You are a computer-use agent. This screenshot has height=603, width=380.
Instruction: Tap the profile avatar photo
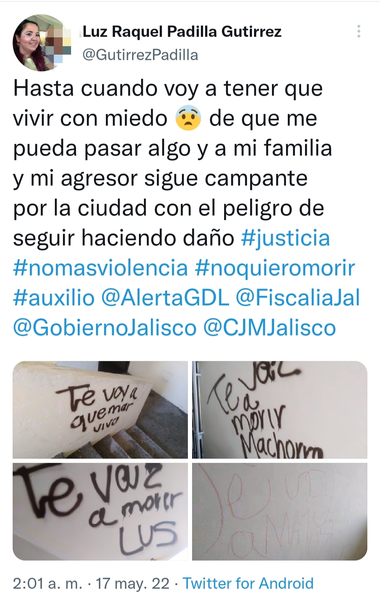click(x=42, y=43)
